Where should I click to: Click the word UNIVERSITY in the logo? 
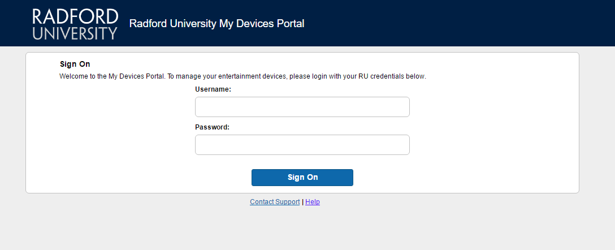click(x=75, y=33)
